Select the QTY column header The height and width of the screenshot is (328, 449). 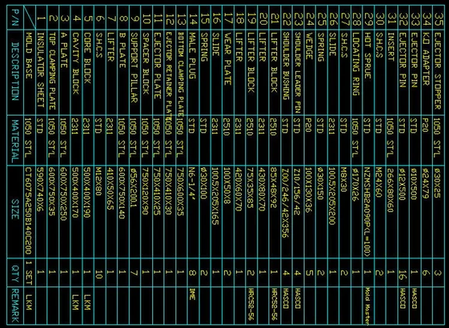tap(16, 274)
